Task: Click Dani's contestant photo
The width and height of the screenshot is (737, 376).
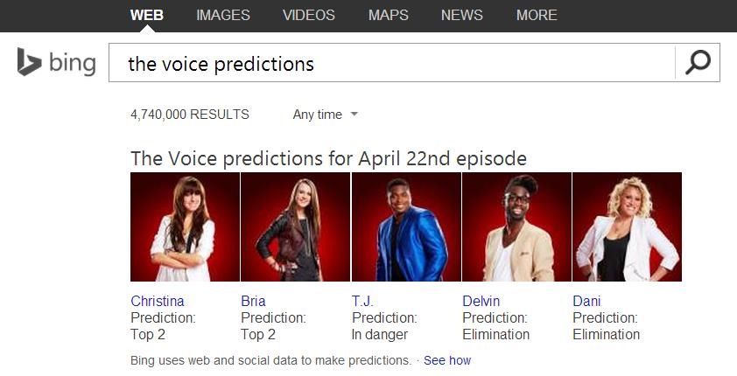Action: 627,226
